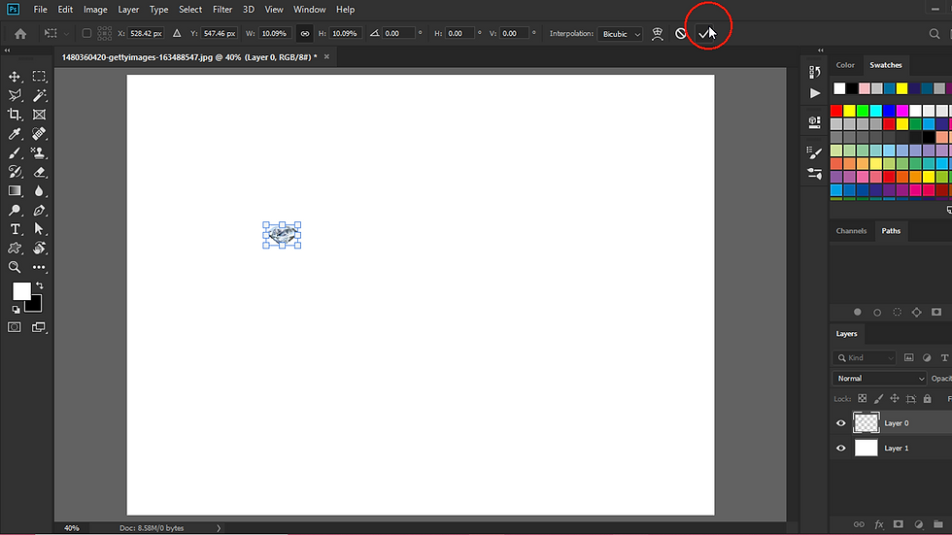Select the Pen tool

coord(40,211)
